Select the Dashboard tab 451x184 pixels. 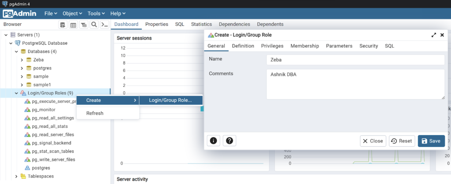[126, 24]
